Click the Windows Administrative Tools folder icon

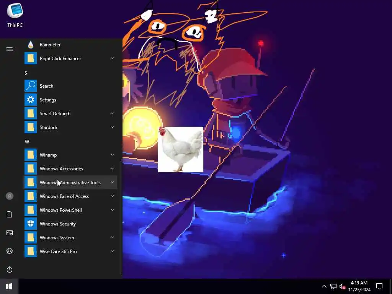(31, 183)
